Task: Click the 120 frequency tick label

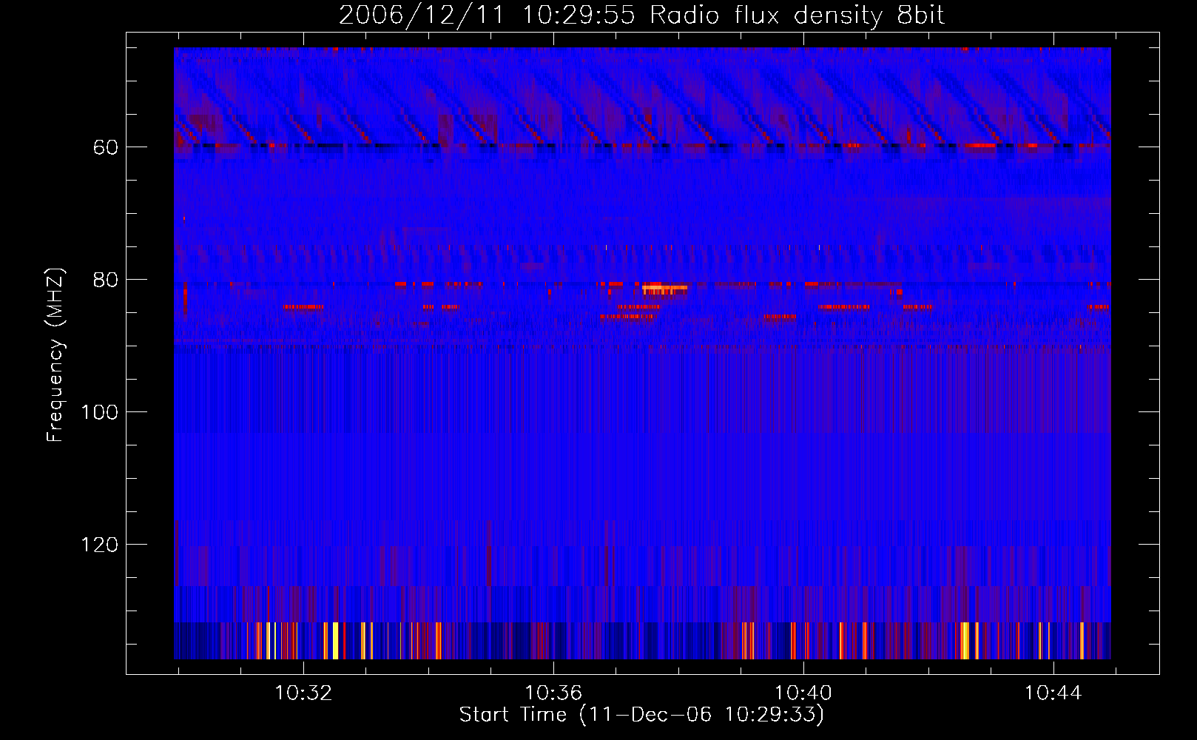Action: [x=99, y=545]
